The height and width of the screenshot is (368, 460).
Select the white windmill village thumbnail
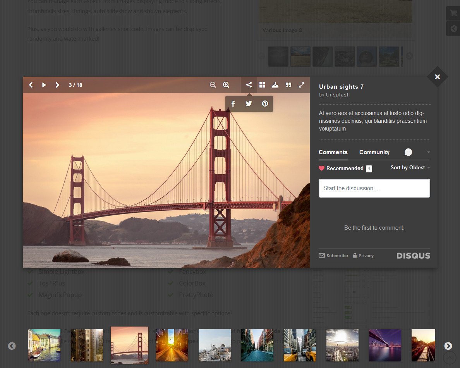coord(215,345)
